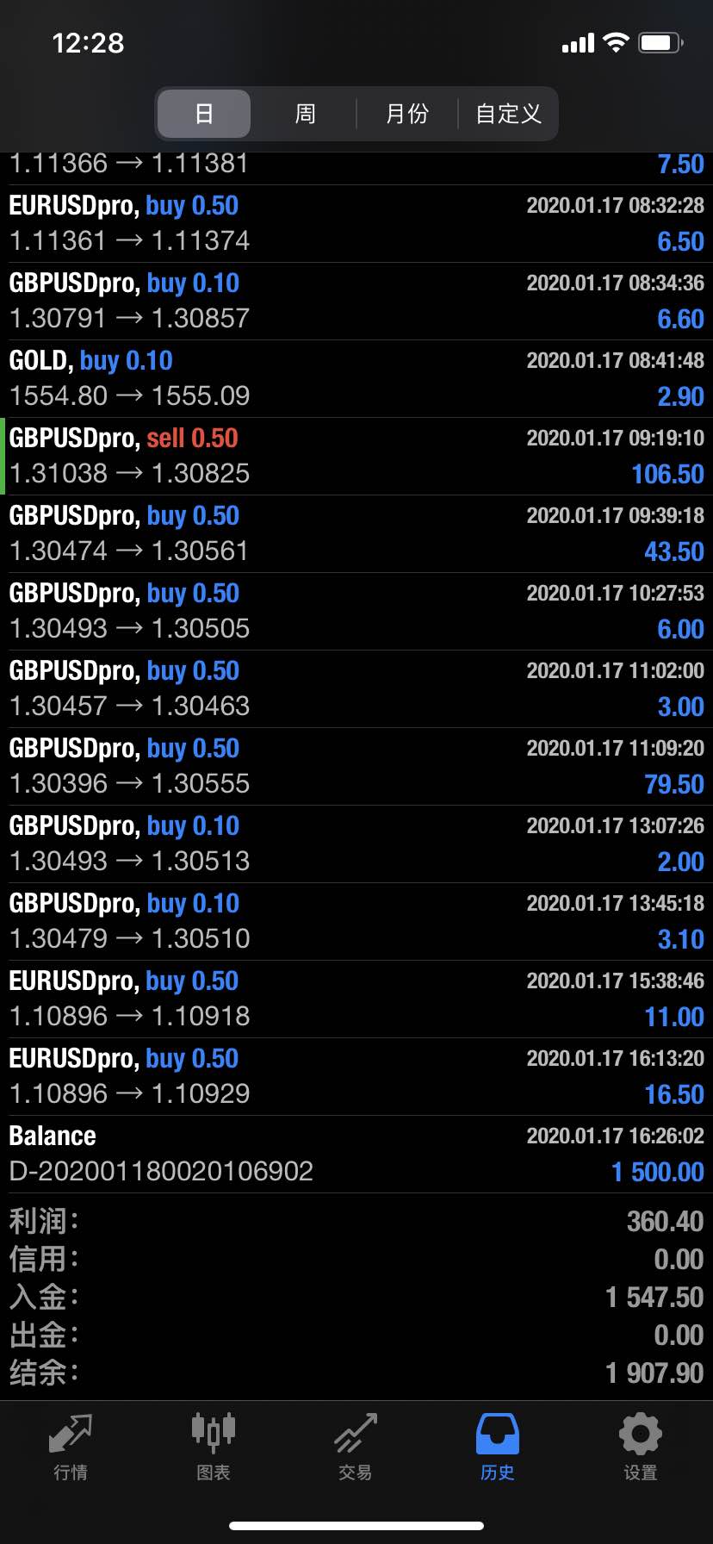Tap the battery status icon
The image size is (713, 1544).
click(x=660, y=42)
